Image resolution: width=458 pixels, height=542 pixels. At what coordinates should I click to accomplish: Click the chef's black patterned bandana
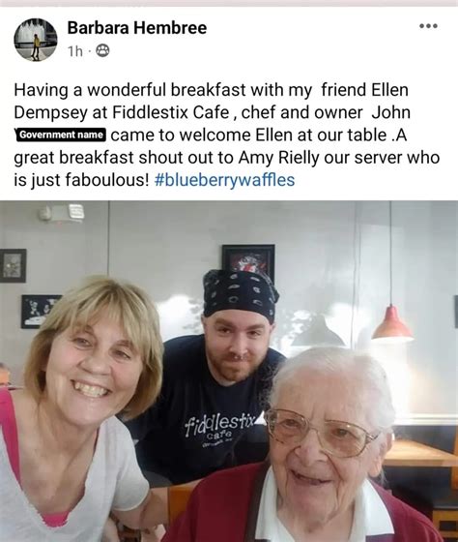click(x=240, y=293)
